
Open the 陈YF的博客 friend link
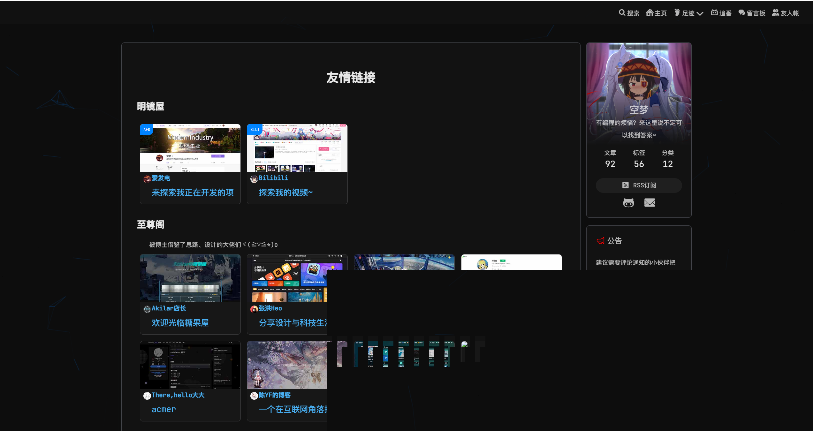click(x=275, y=395)
